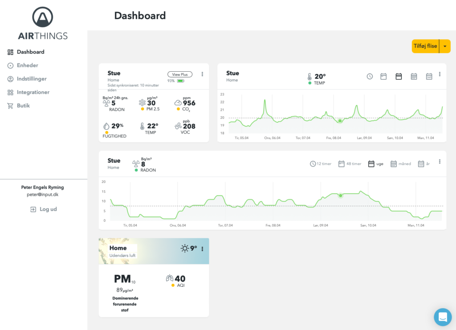The image size is (456, 330).
Task: Select the 48 timer time range
Action: (350, 164)
